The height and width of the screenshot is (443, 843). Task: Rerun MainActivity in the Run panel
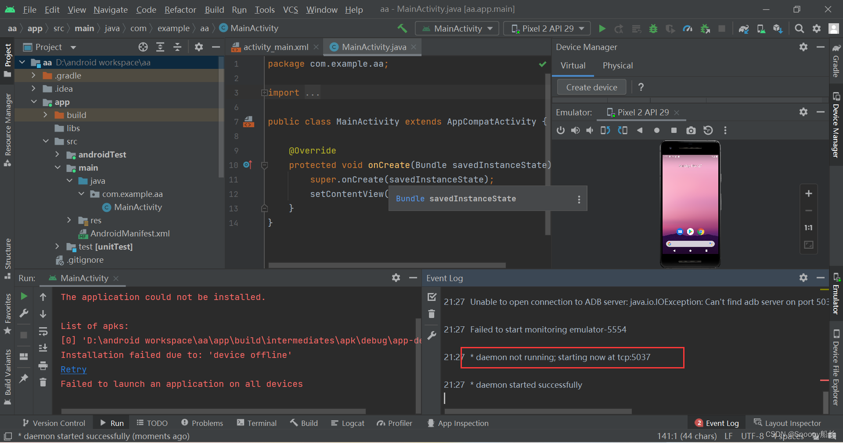coord(24,297)
